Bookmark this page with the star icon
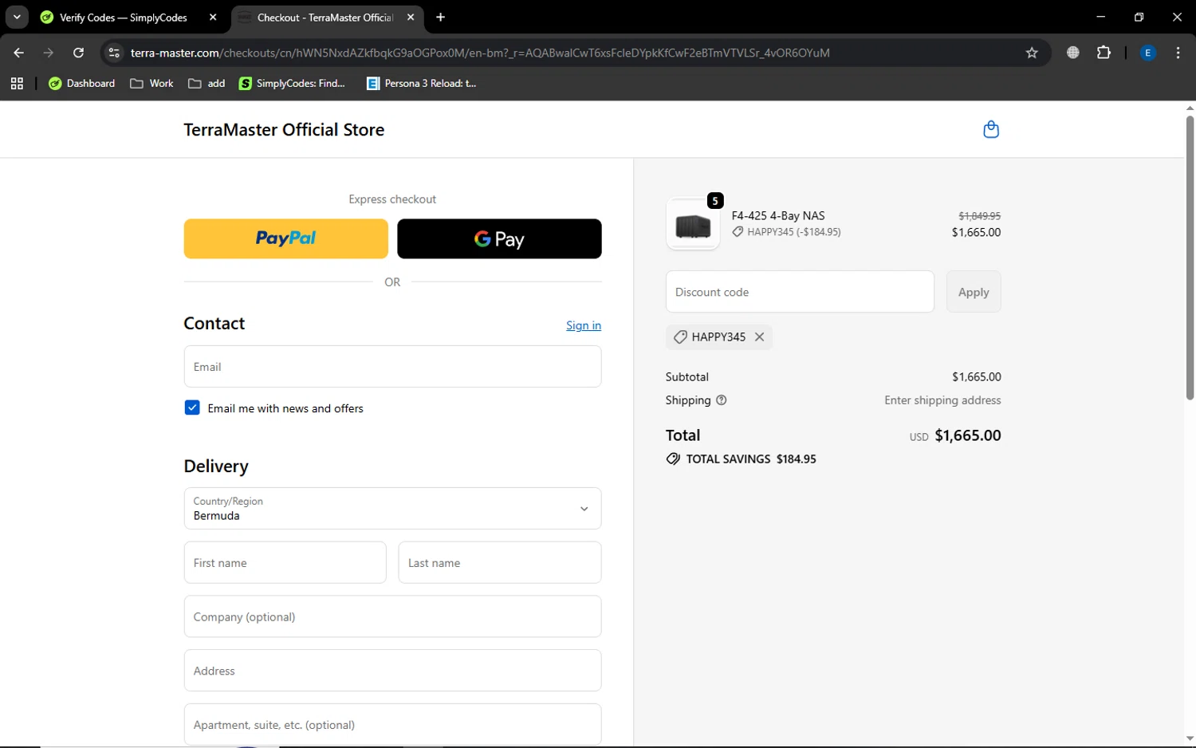 click(1032, 53)
